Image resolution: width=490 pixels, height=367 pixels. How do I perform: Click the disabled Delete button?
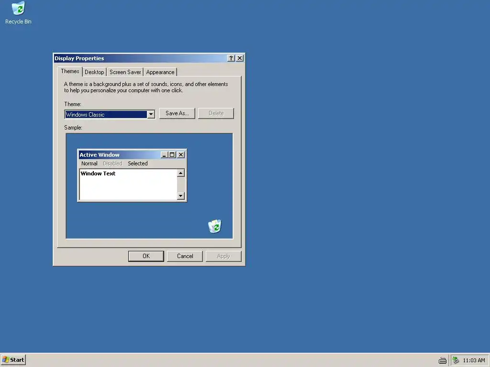216,113
